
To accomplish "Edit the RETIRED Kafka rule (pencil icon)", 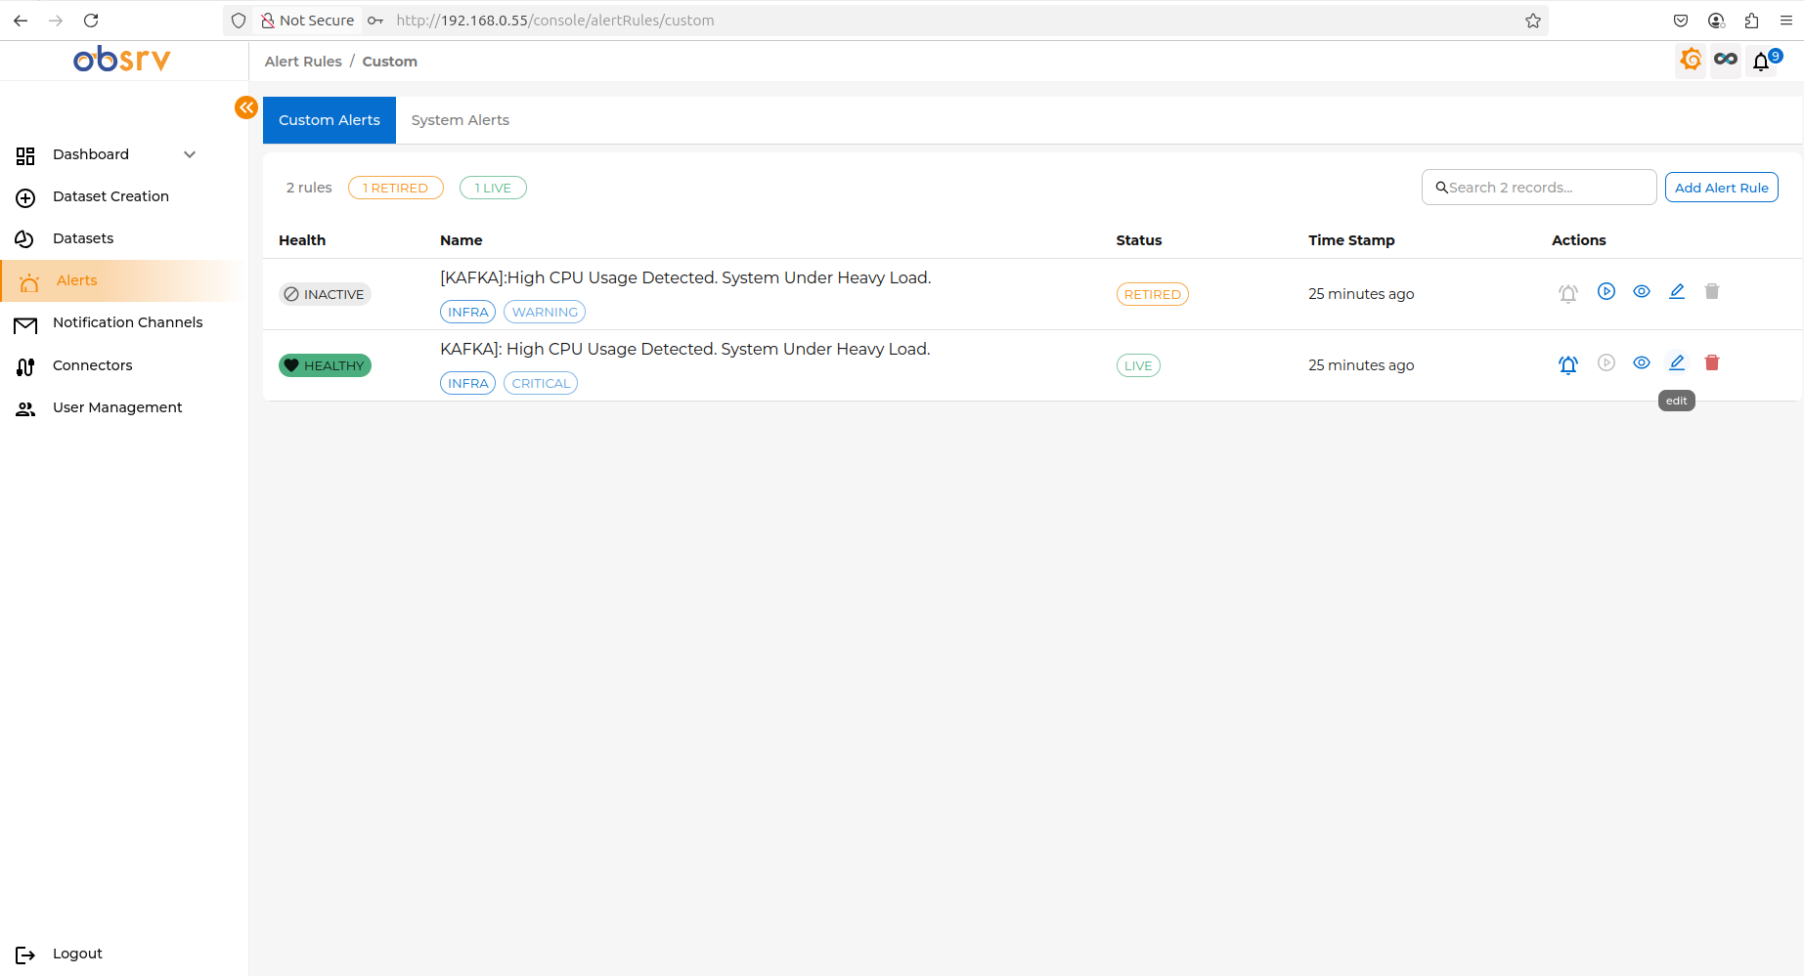I will (x=1677, y=291).
